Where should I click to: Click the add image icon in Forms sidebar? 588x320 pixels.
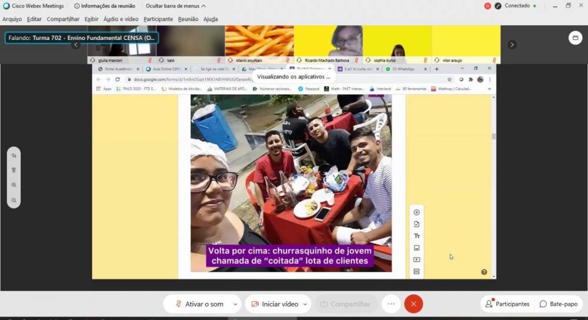(417, 248)
